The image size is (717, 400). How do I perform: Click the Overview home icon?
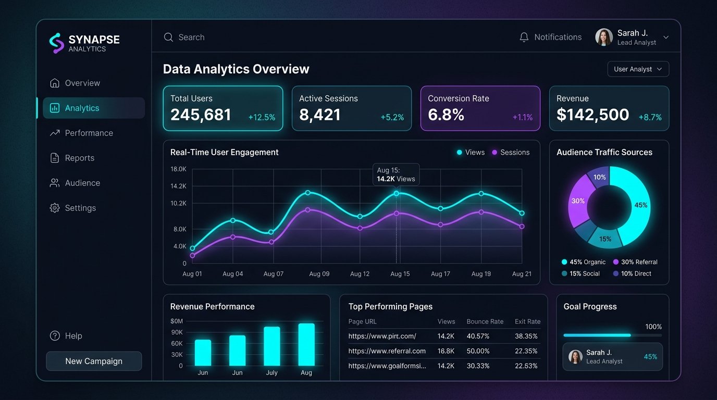click(x=54, y=83)
